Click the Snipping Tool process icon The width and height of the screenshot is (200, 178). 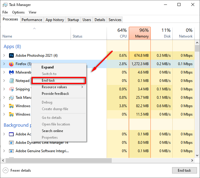(x=11, y=89)
